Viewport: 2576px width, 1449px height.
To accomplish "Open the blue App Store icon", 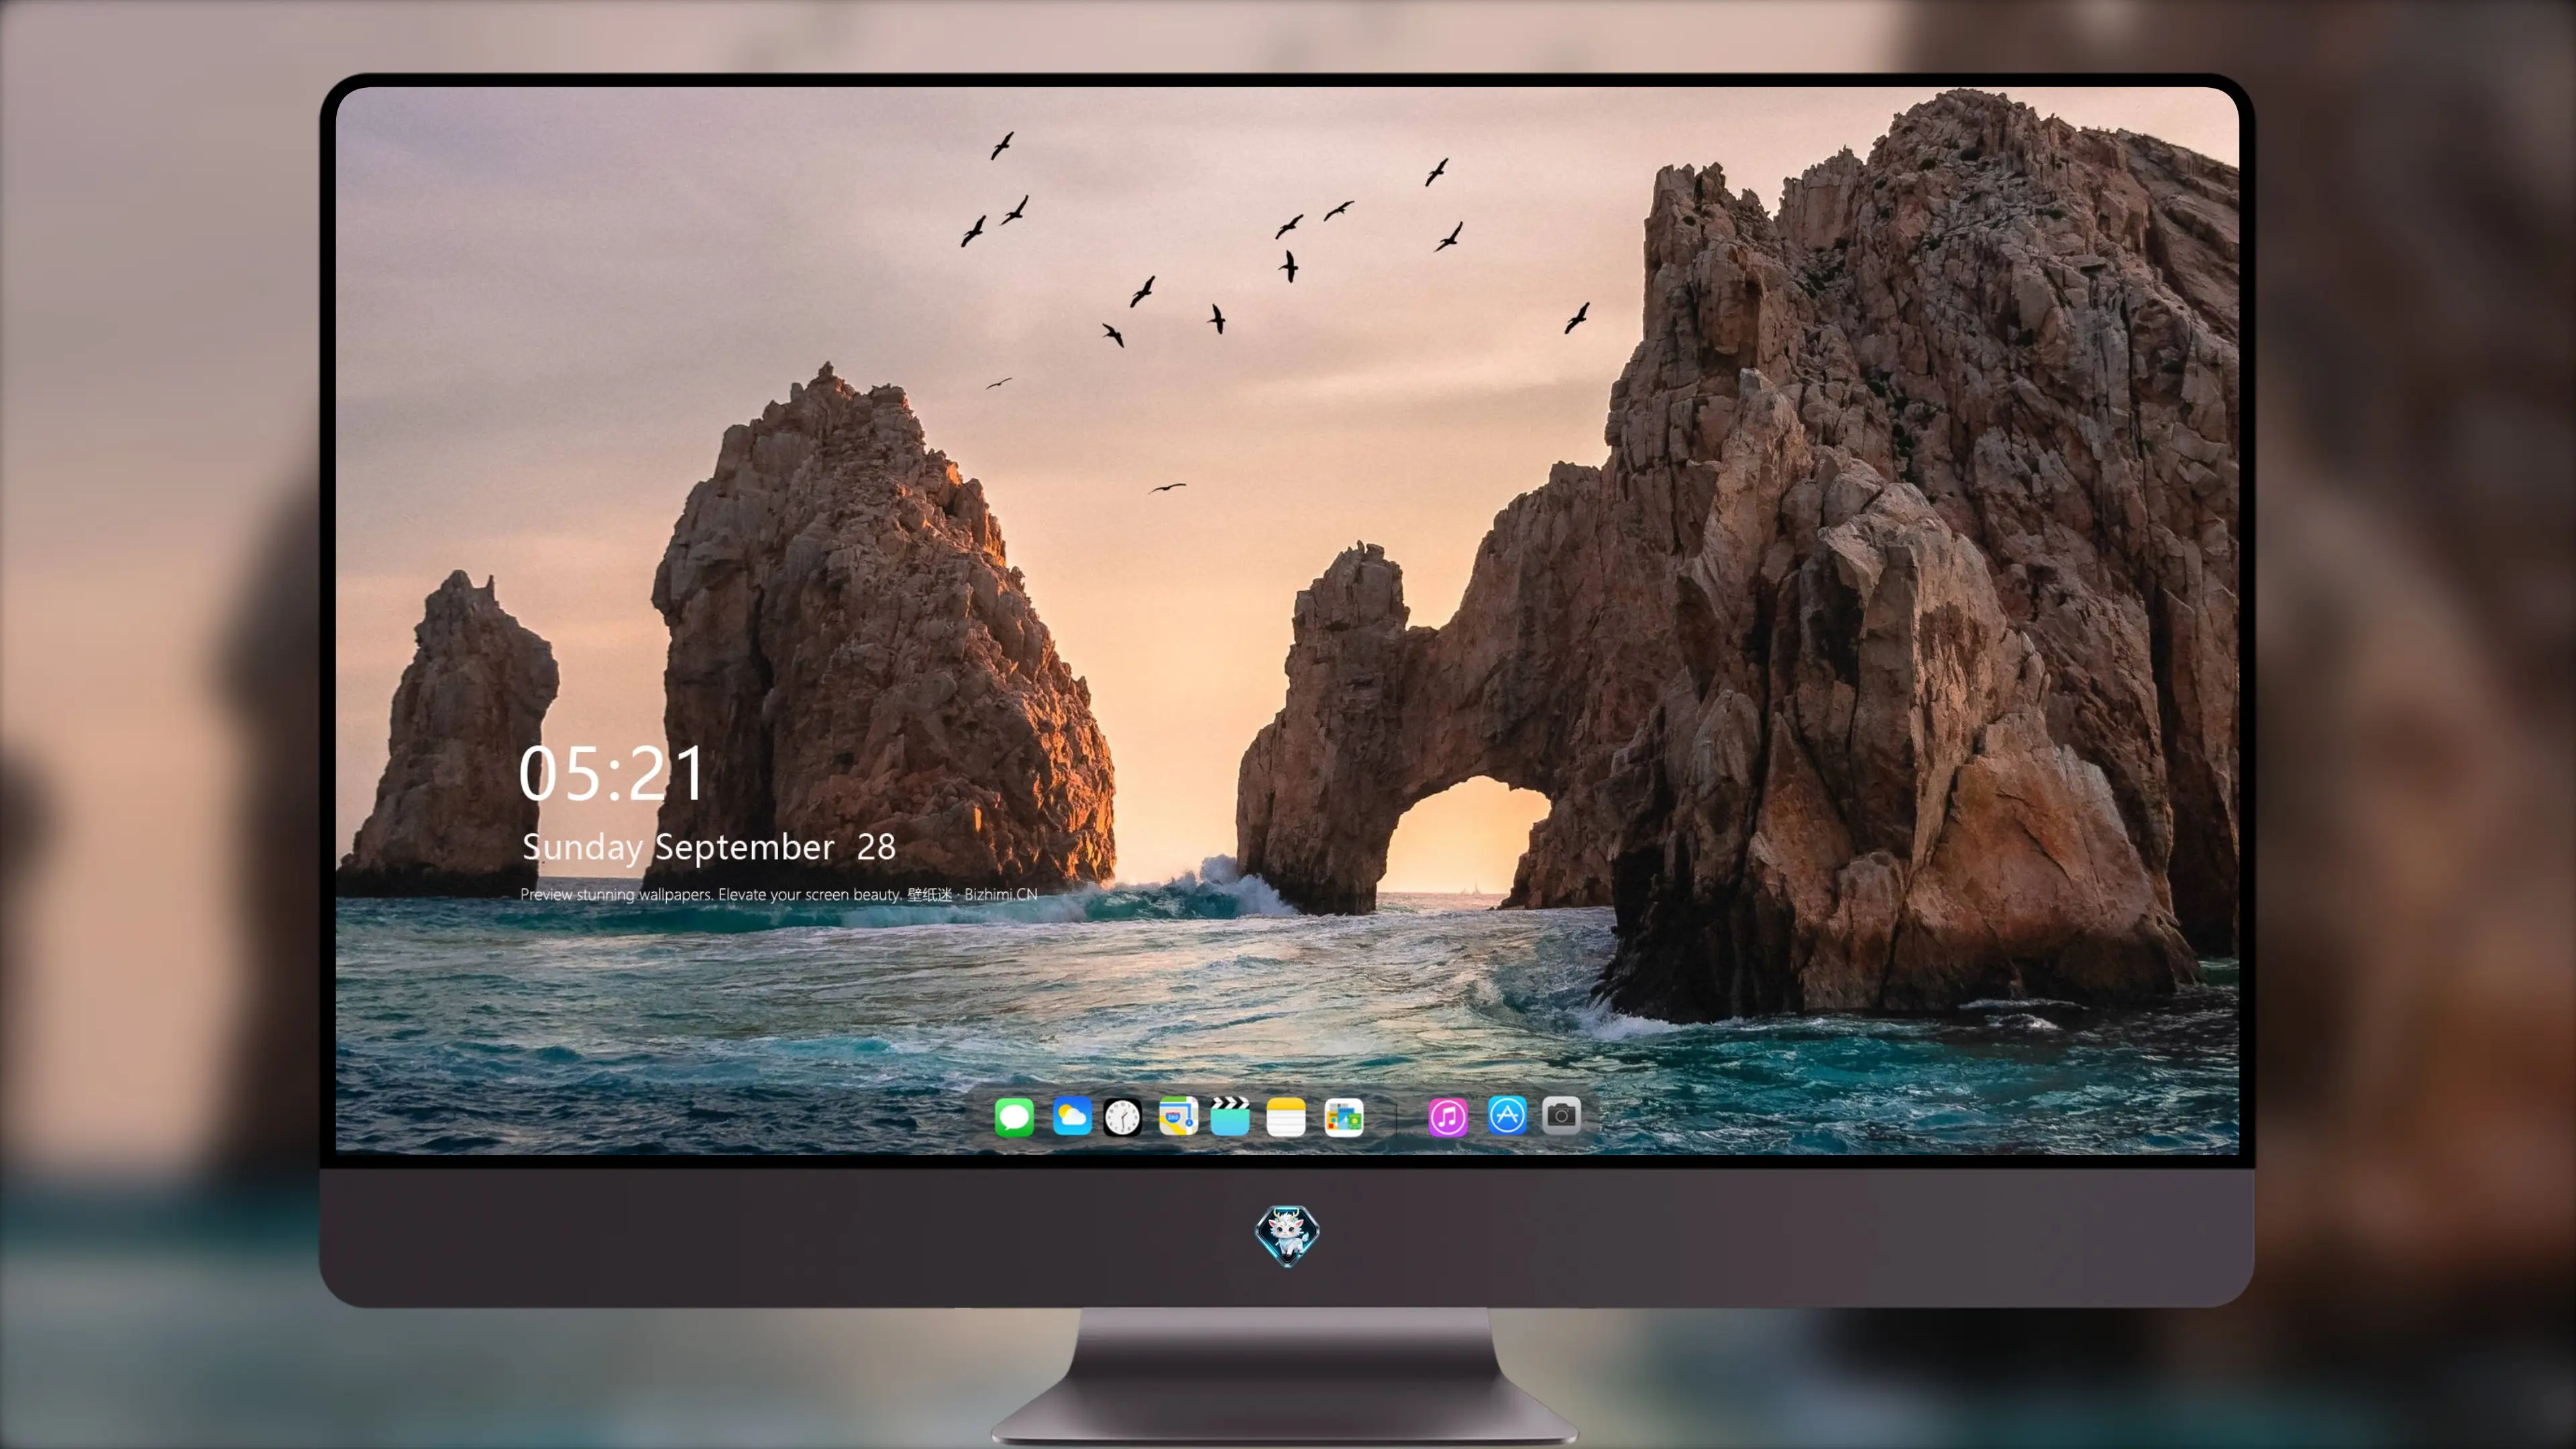I will pos(1507,1115).
